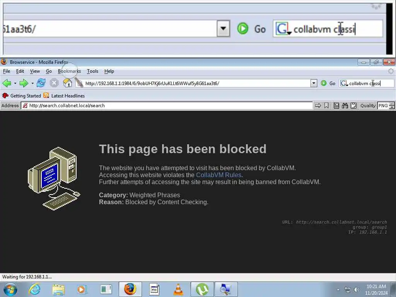This screenshot has width=396, height=297.
Task: Open the Windows Start menu
Action: click(x=10, y=289)
